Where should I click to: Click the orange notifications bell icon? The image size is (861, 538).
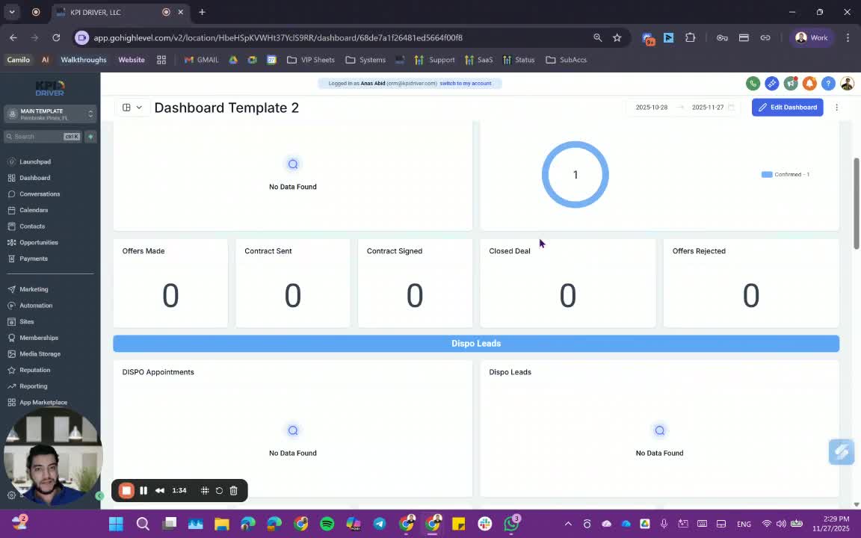[x=809, y=84]
